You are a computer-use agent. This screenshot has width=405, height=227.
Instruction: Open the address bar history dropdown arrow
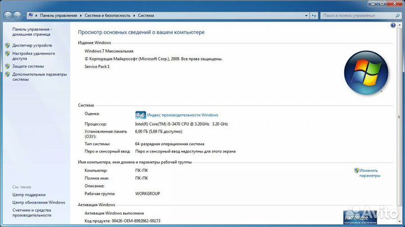click(306, 16)
